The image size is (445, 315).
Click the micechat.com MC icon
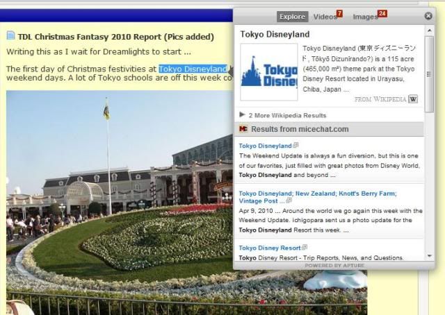243,129
